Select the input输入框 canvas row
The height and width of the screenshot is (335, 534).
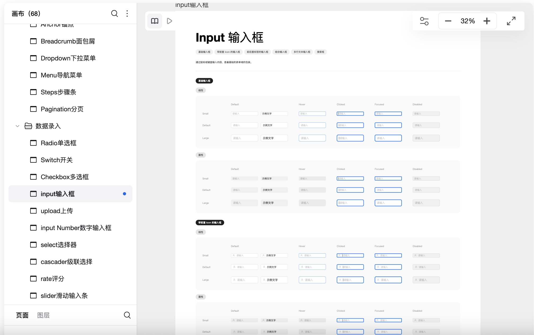(70, 194)
